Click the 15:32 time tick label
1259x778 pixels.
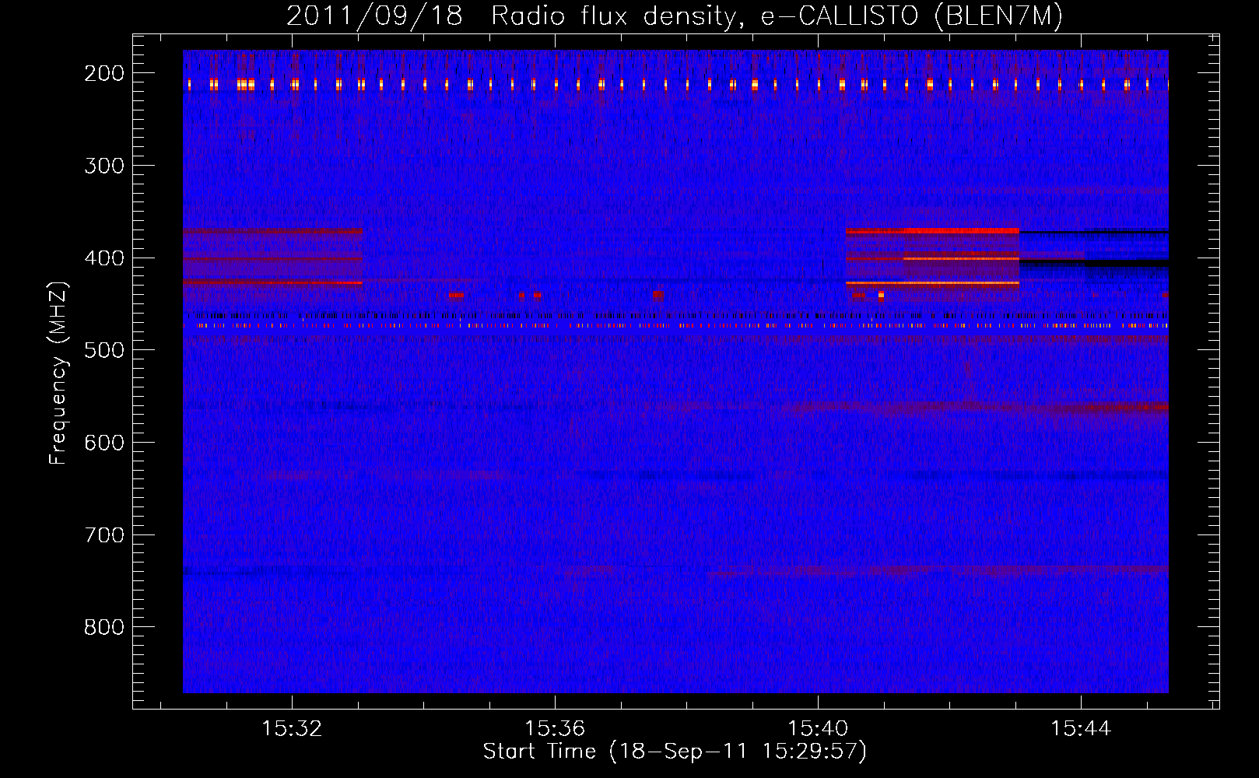coord(292,729)
